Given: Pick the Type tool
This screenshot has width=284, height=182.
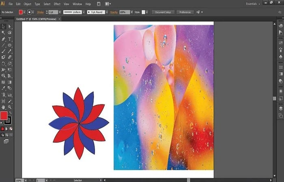Looking at the screenshot, I should [9, 39].
